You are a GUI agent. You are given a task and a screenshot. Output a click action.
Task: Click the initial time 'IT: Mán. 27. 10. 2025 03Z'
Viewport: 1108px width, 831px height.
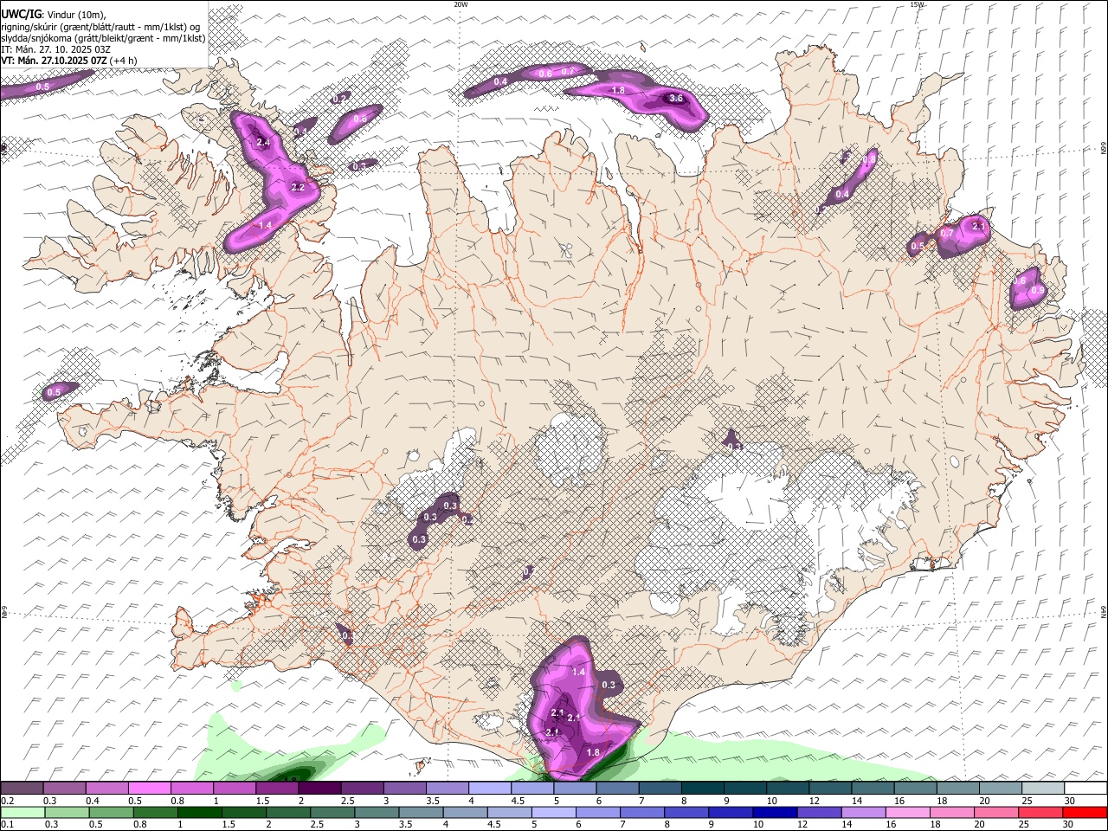point(55,49)
